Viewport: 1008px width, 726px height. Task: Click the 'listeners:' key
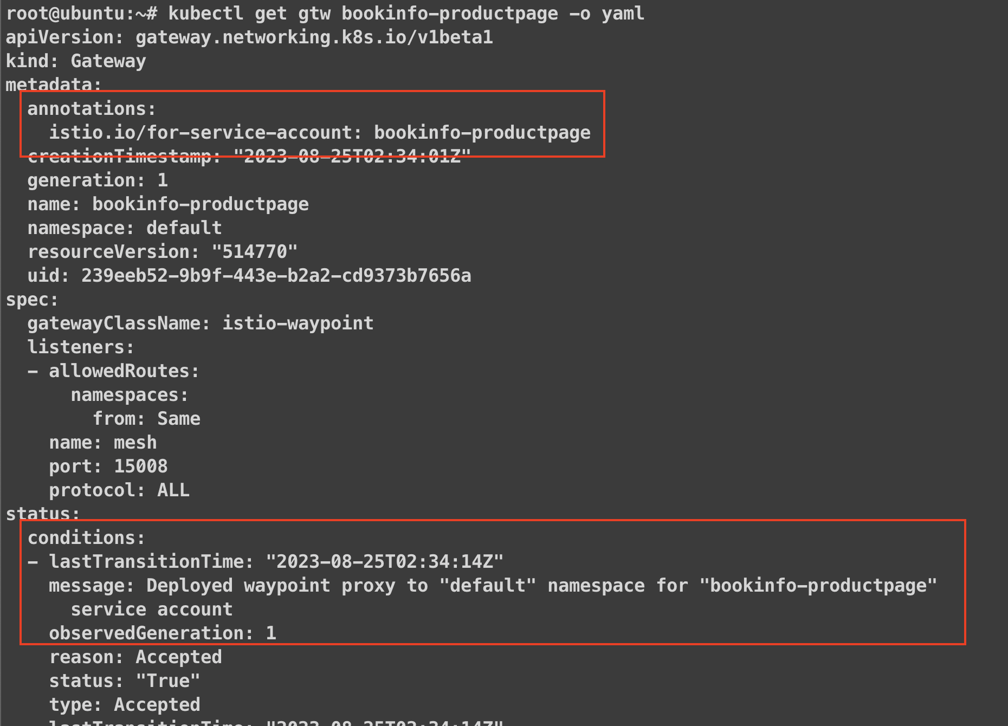(x=80, y=347)
